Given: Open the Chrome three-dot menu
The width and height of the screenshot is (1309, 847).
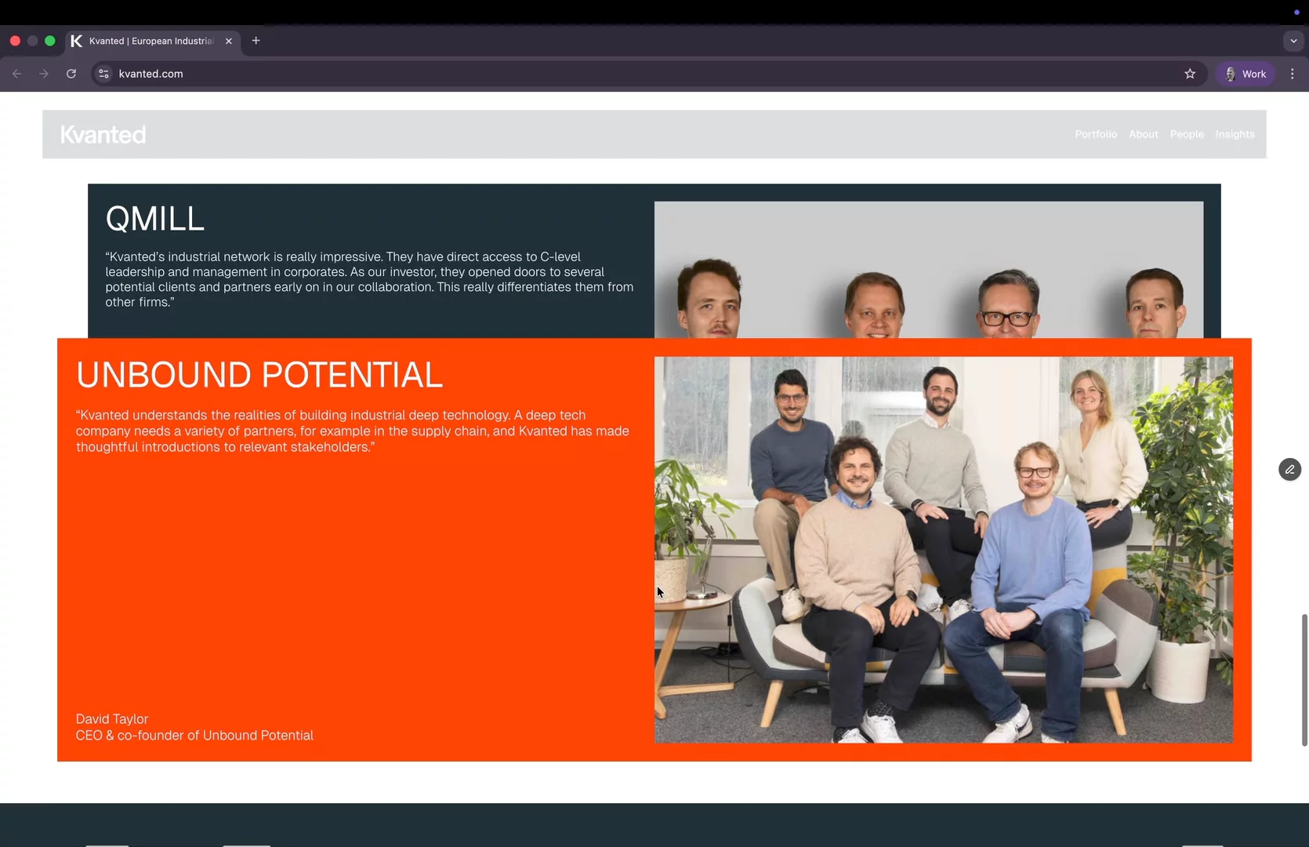Looking at the screenshot, I should coord(1293,74).
